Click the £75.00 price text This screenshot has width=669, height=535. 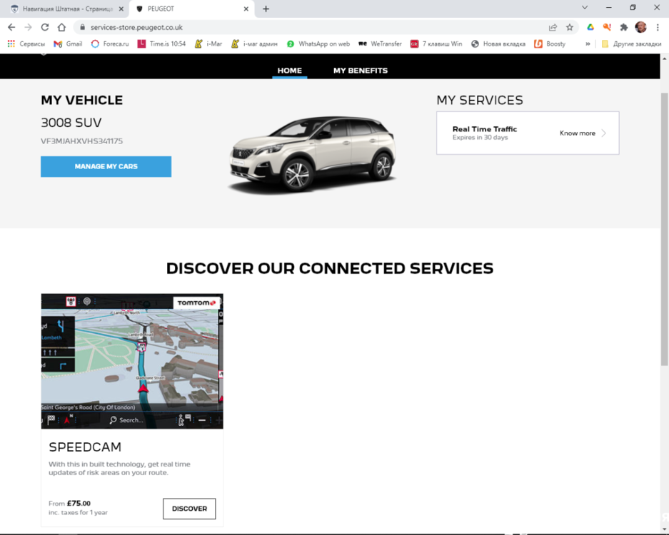[79, 504]
